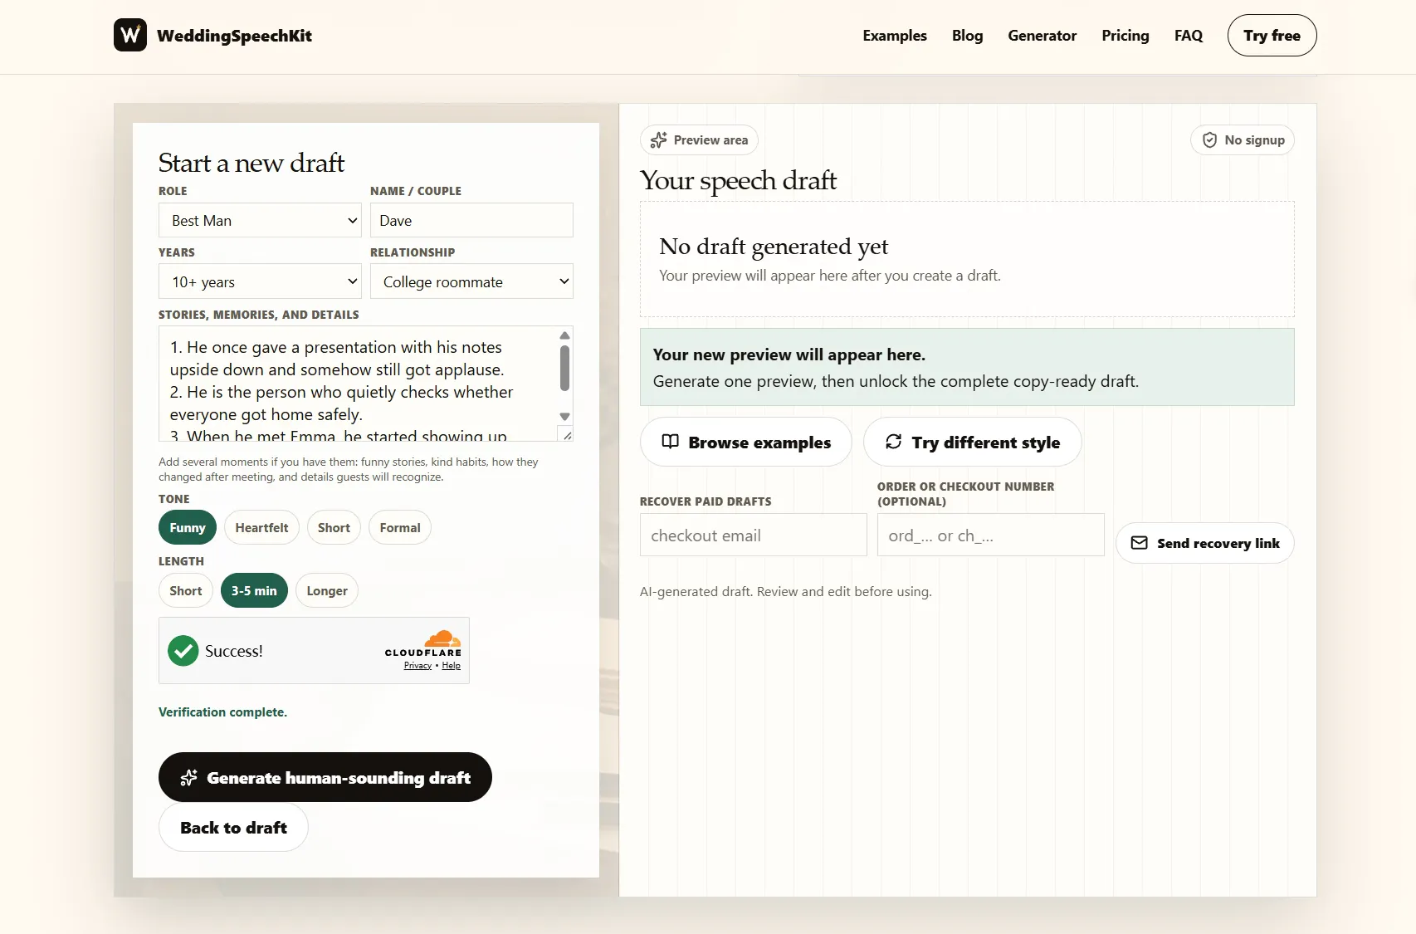Click the WeddingSpeechKit brand name

(x=234, y=36)
